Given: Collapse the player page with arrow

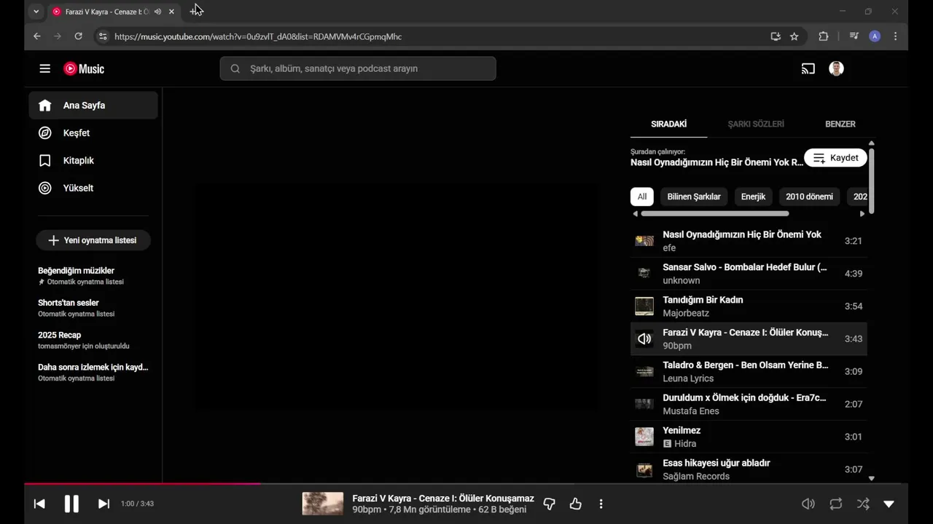Looking at the screenshot, I should pos(889,504).
